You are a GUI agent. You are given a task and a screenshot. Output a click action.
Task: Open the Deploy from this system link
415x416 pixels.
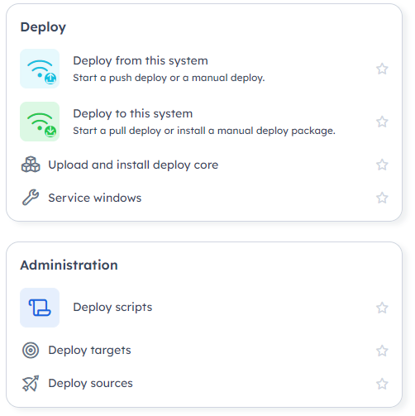click(141, 61)
